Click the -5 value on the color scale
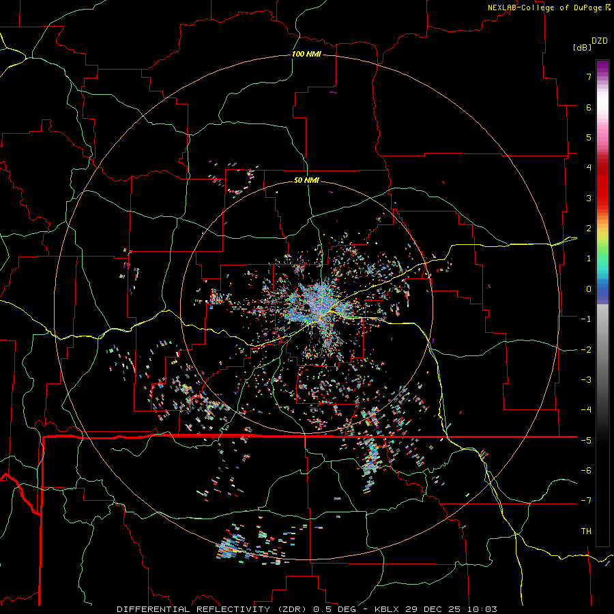This screenshot has width=614, height=614. click(586, 441)
